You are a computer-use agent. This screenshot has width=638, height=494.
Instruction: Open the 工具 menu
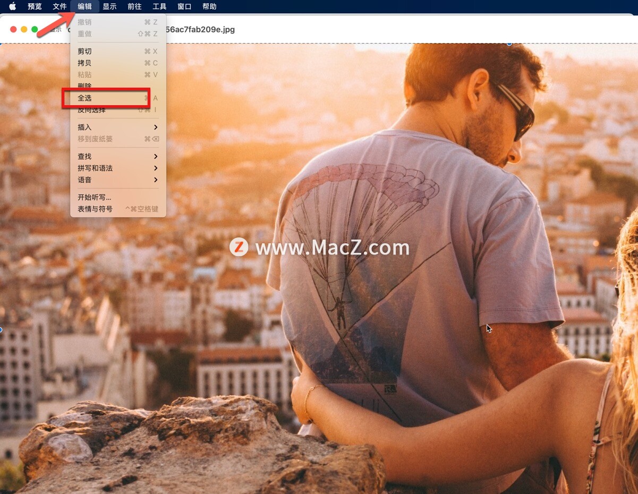159,6
